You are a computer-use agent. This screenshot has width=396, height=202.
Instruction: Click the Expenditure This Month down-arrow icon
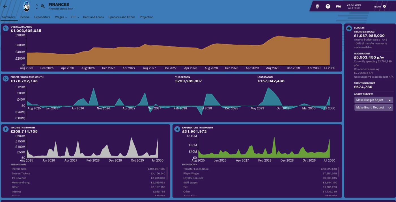tap(177, 129)
